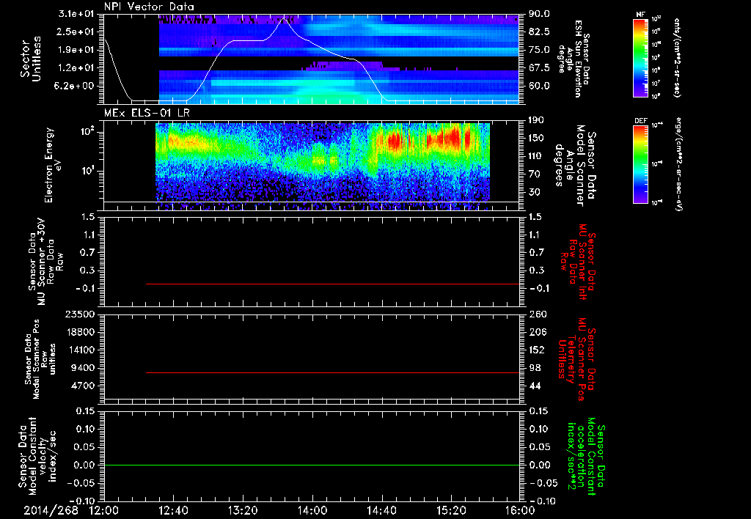Click the "13:20" time tick label

point(243,510)
